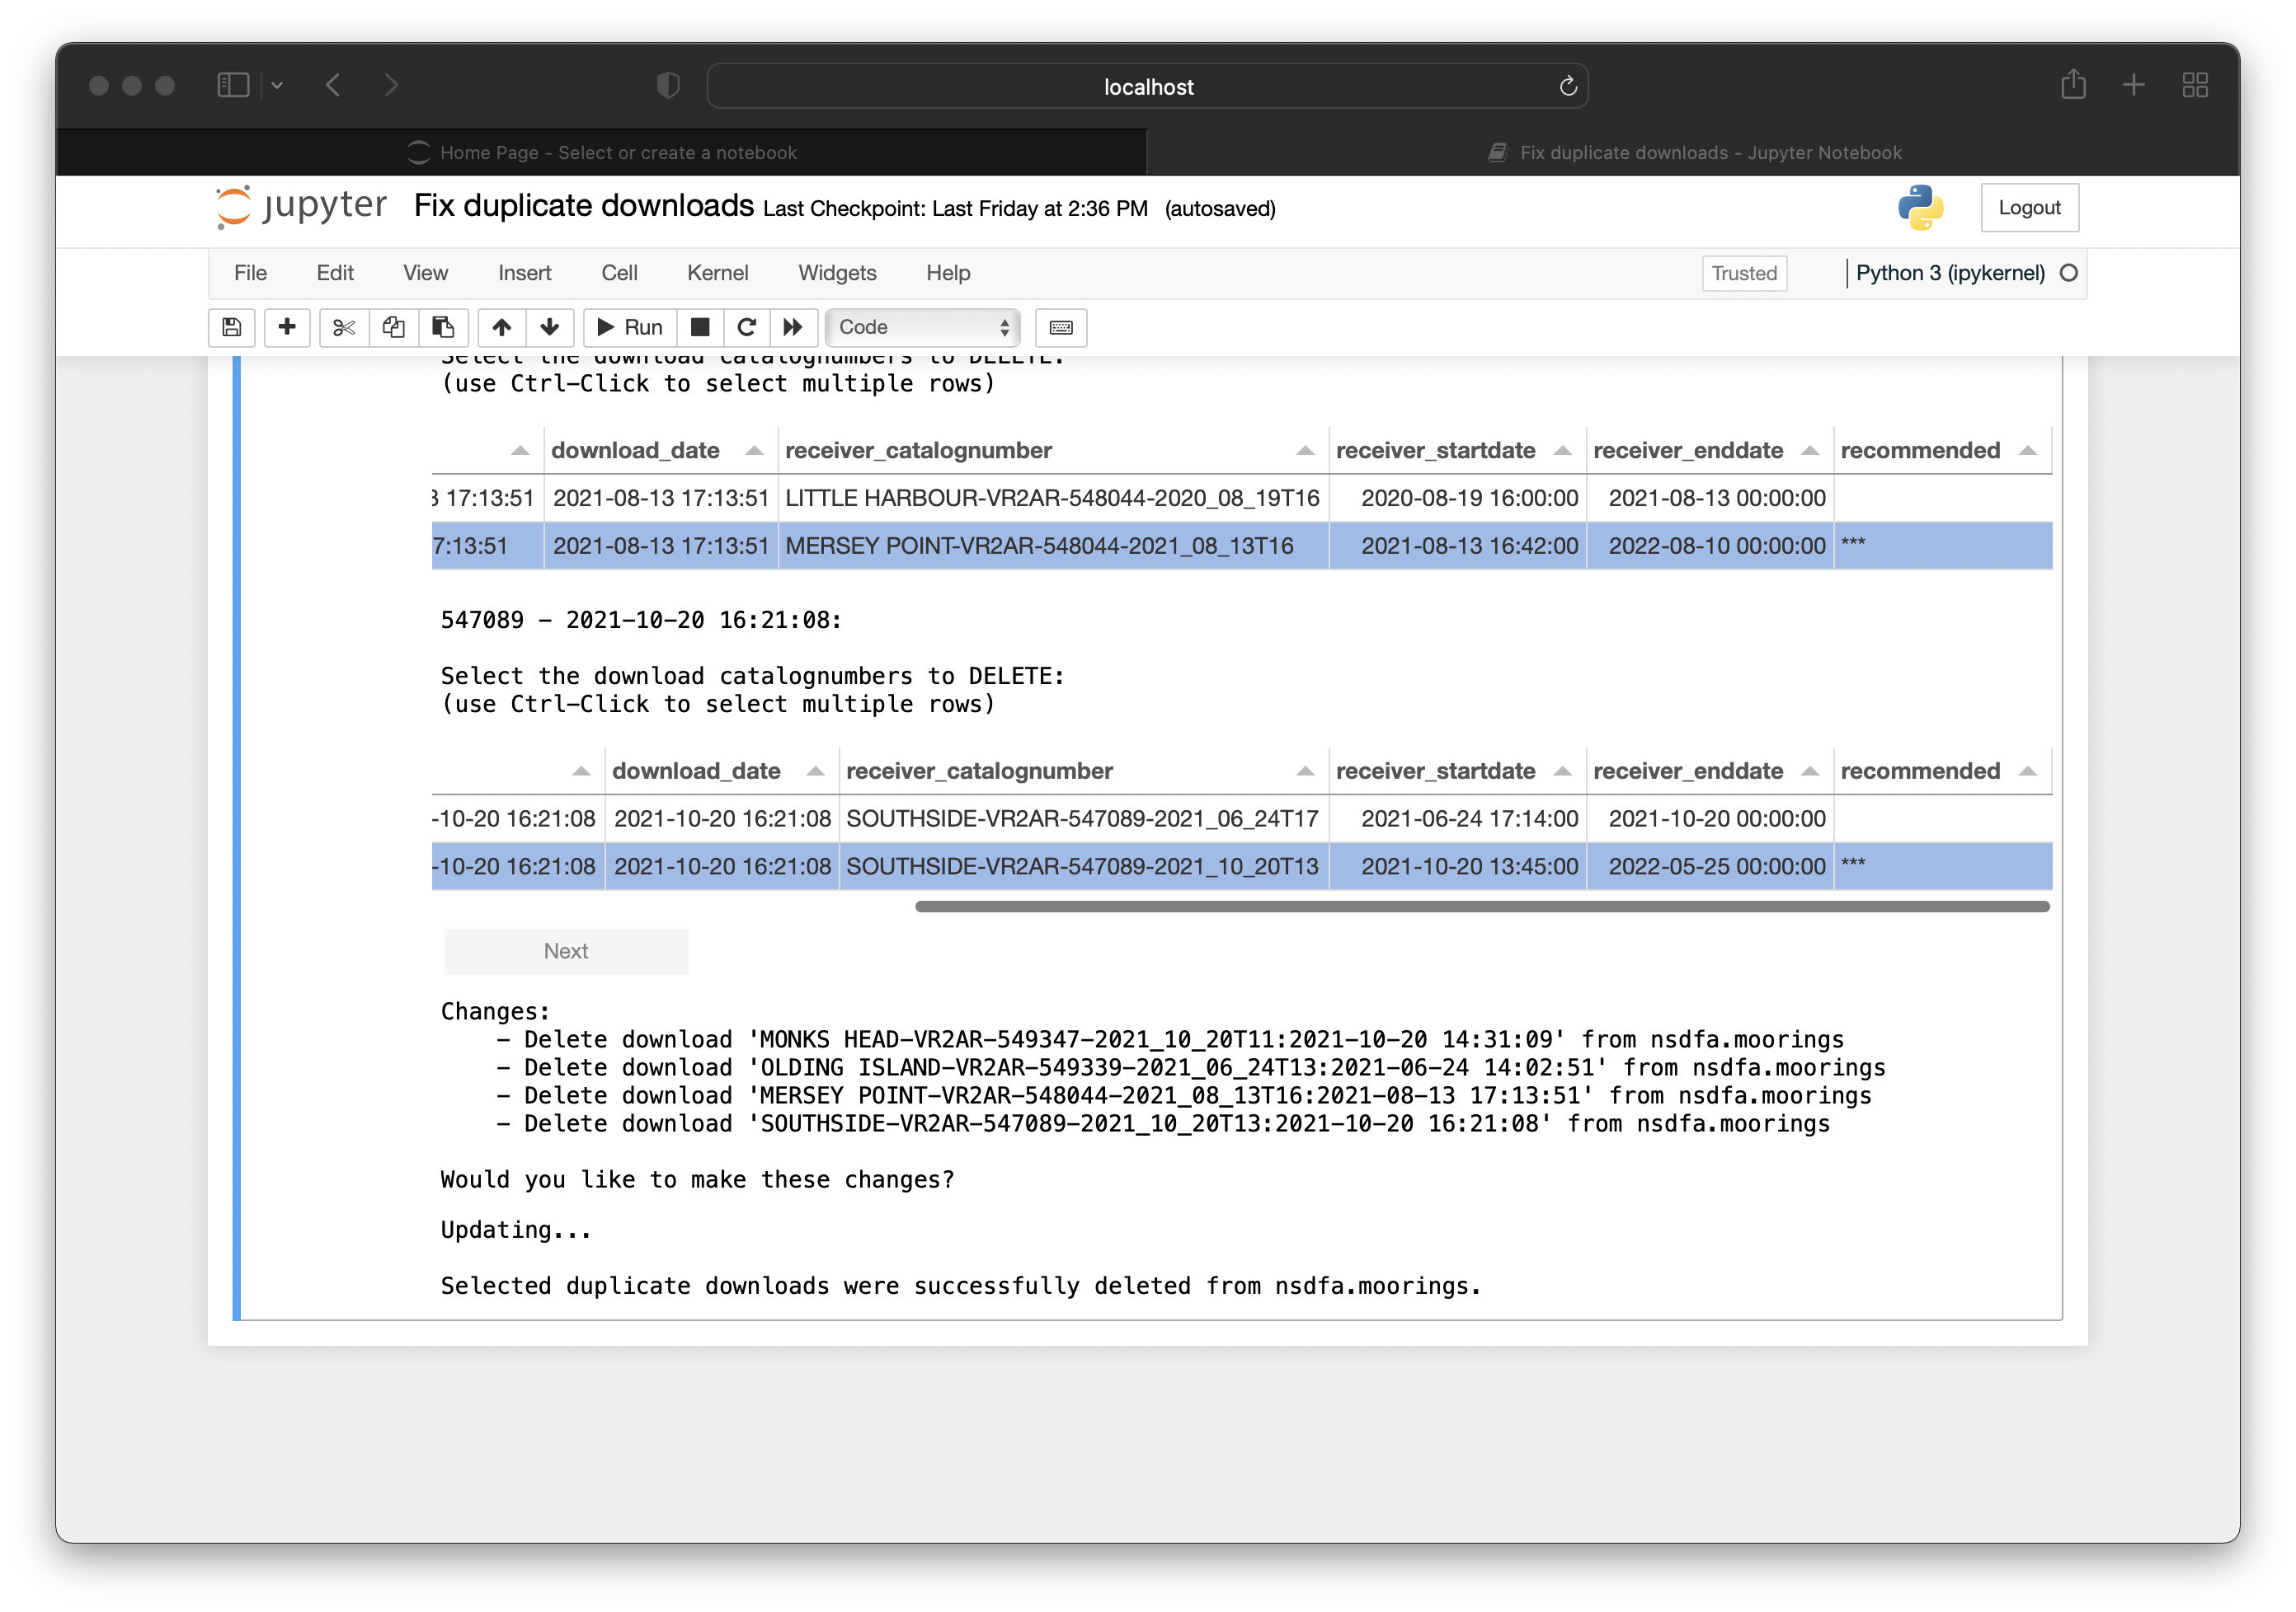Open the Kernel menu

[716, 272]
